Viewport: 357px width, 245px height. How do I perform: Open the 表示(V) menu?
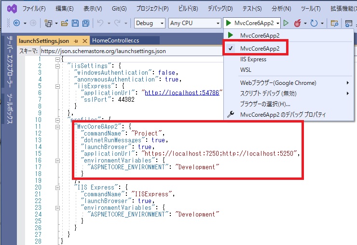[93, 9]
